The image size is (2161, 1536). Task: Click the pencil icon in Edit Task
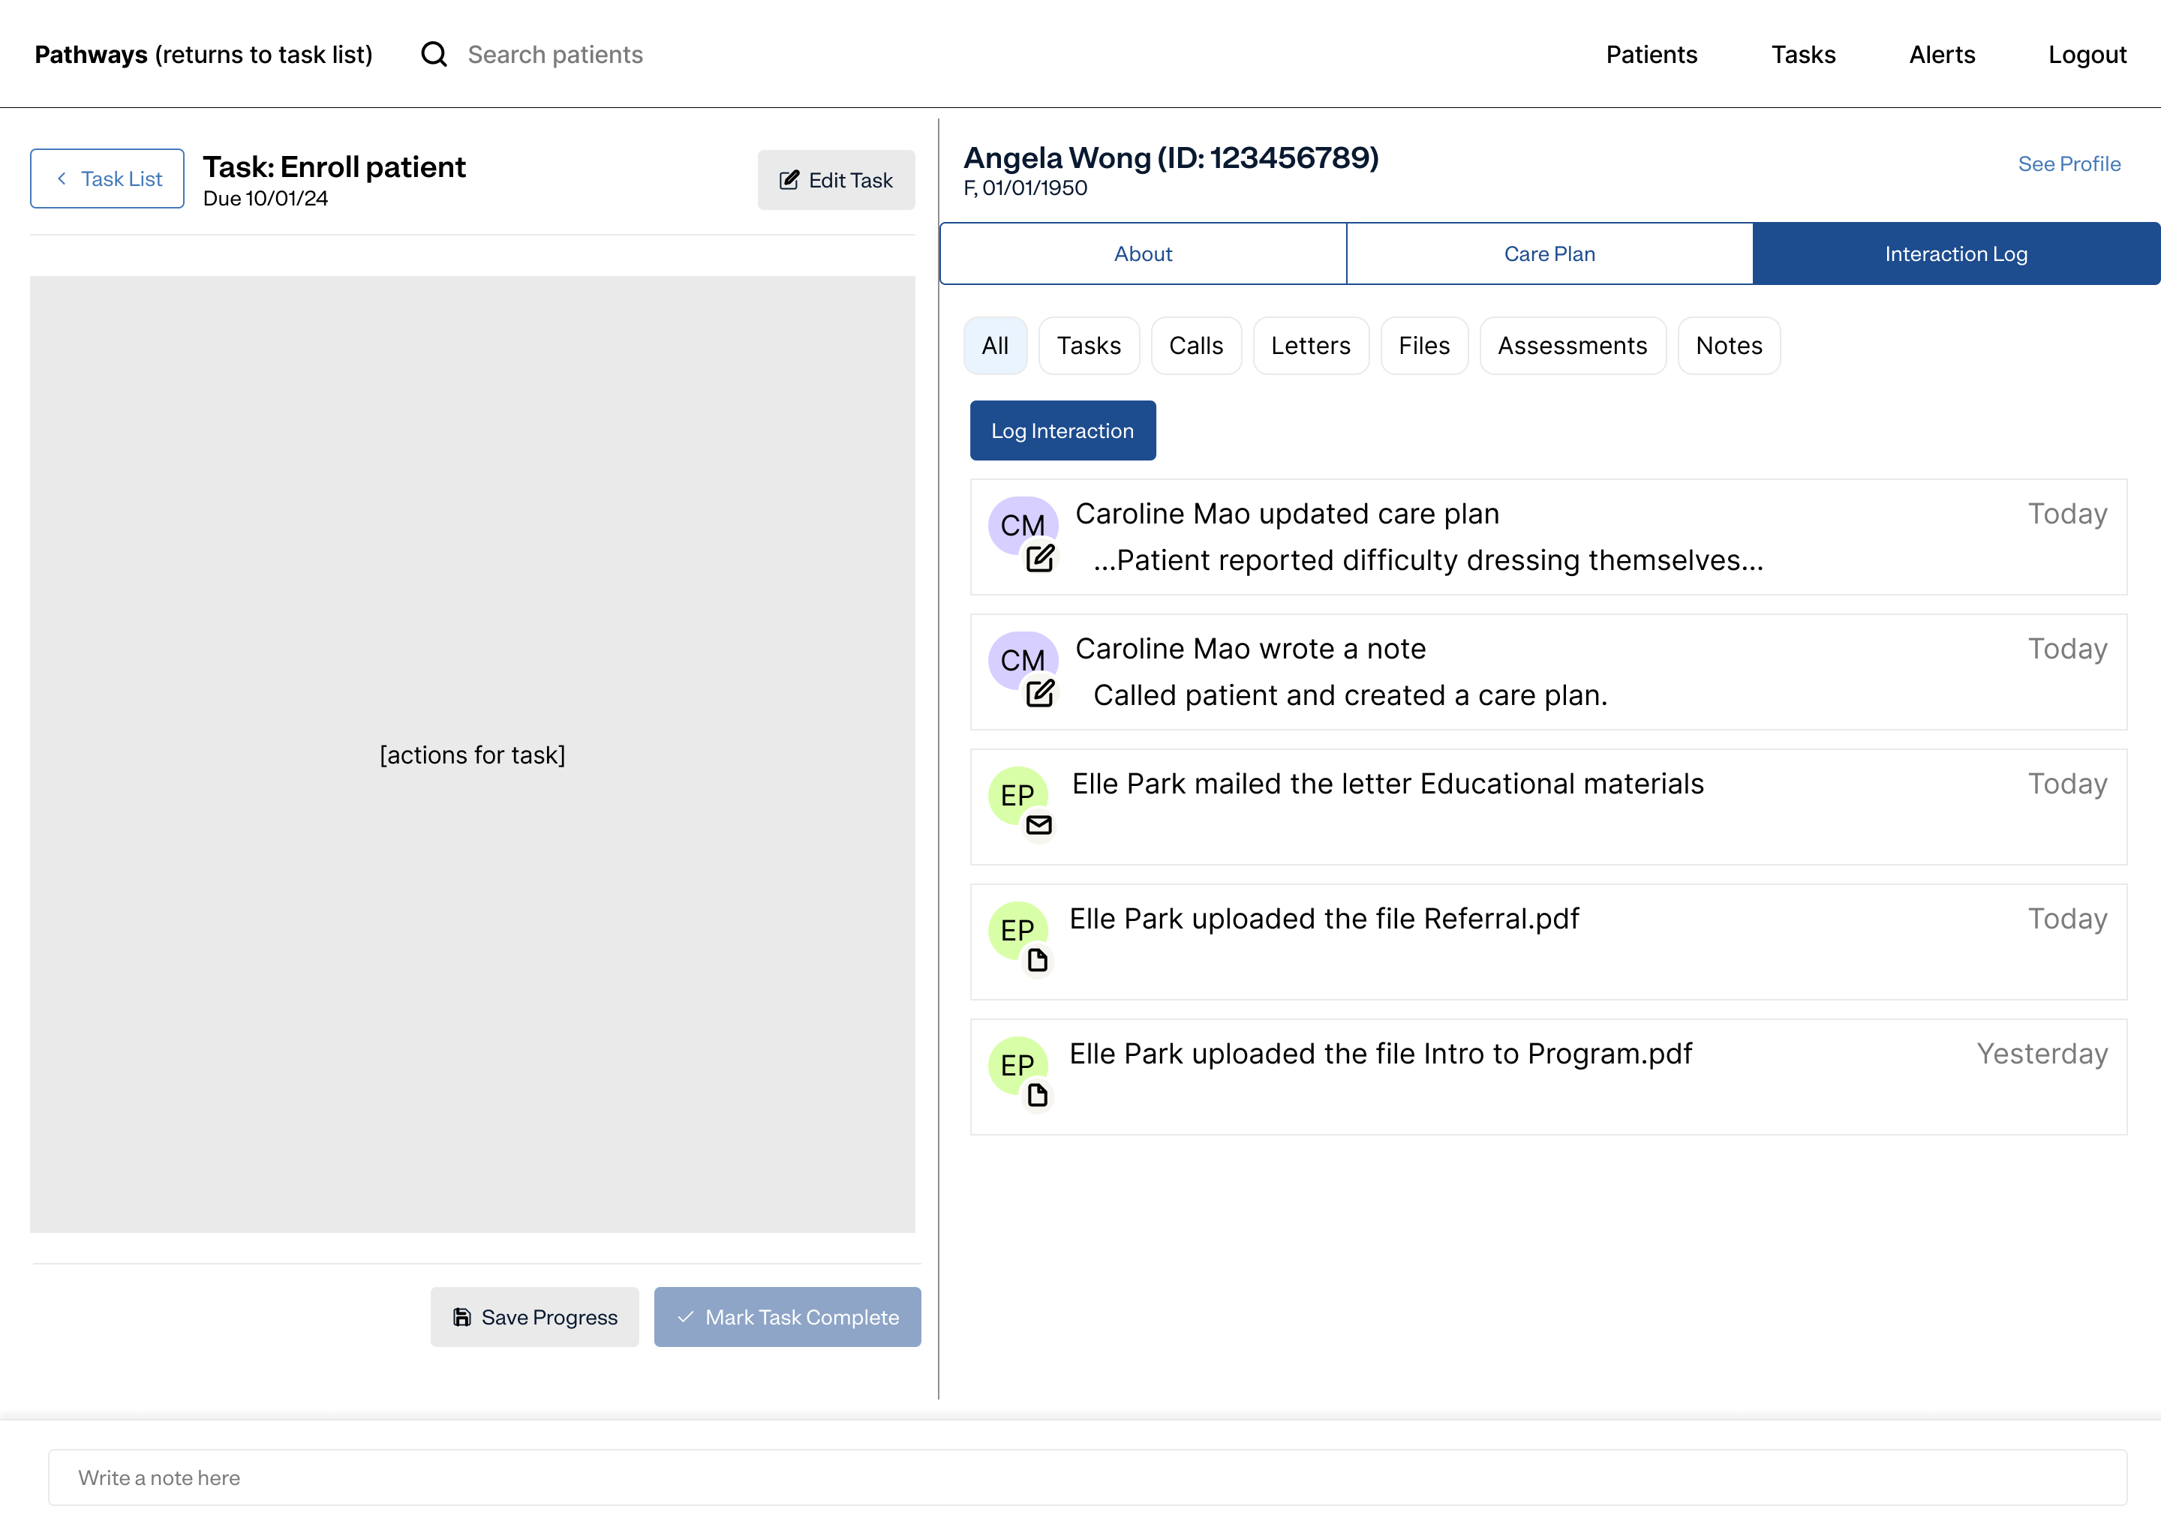[x=788, y=180]
